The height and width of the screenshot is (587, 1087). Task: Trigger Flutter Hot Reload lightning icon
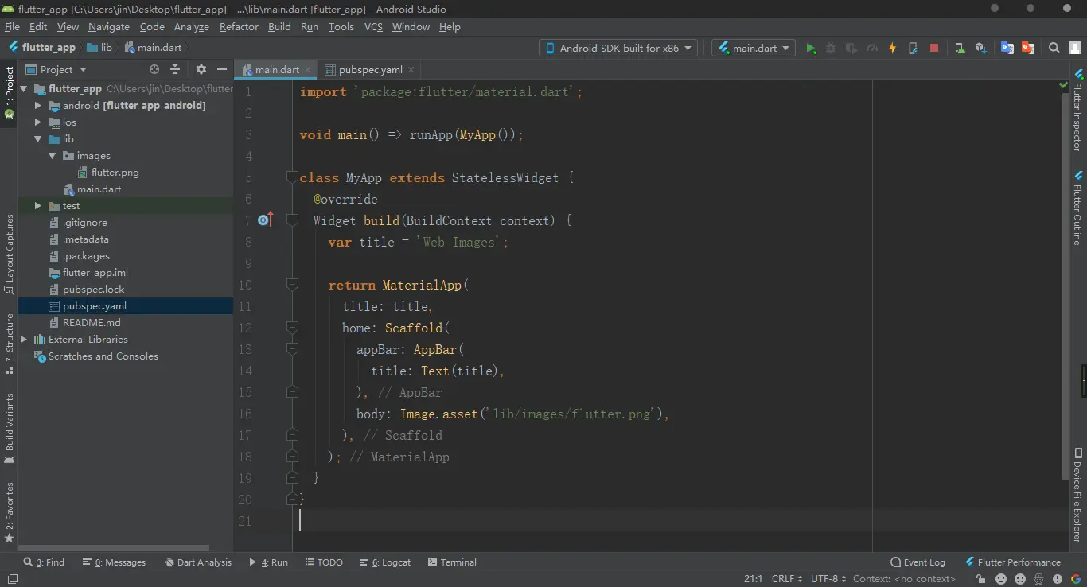(893, 48)
